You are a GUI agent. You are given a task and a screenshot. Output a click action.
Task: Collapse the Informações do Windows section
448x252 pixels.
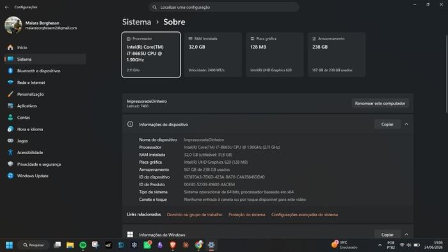tap(406, 235)
